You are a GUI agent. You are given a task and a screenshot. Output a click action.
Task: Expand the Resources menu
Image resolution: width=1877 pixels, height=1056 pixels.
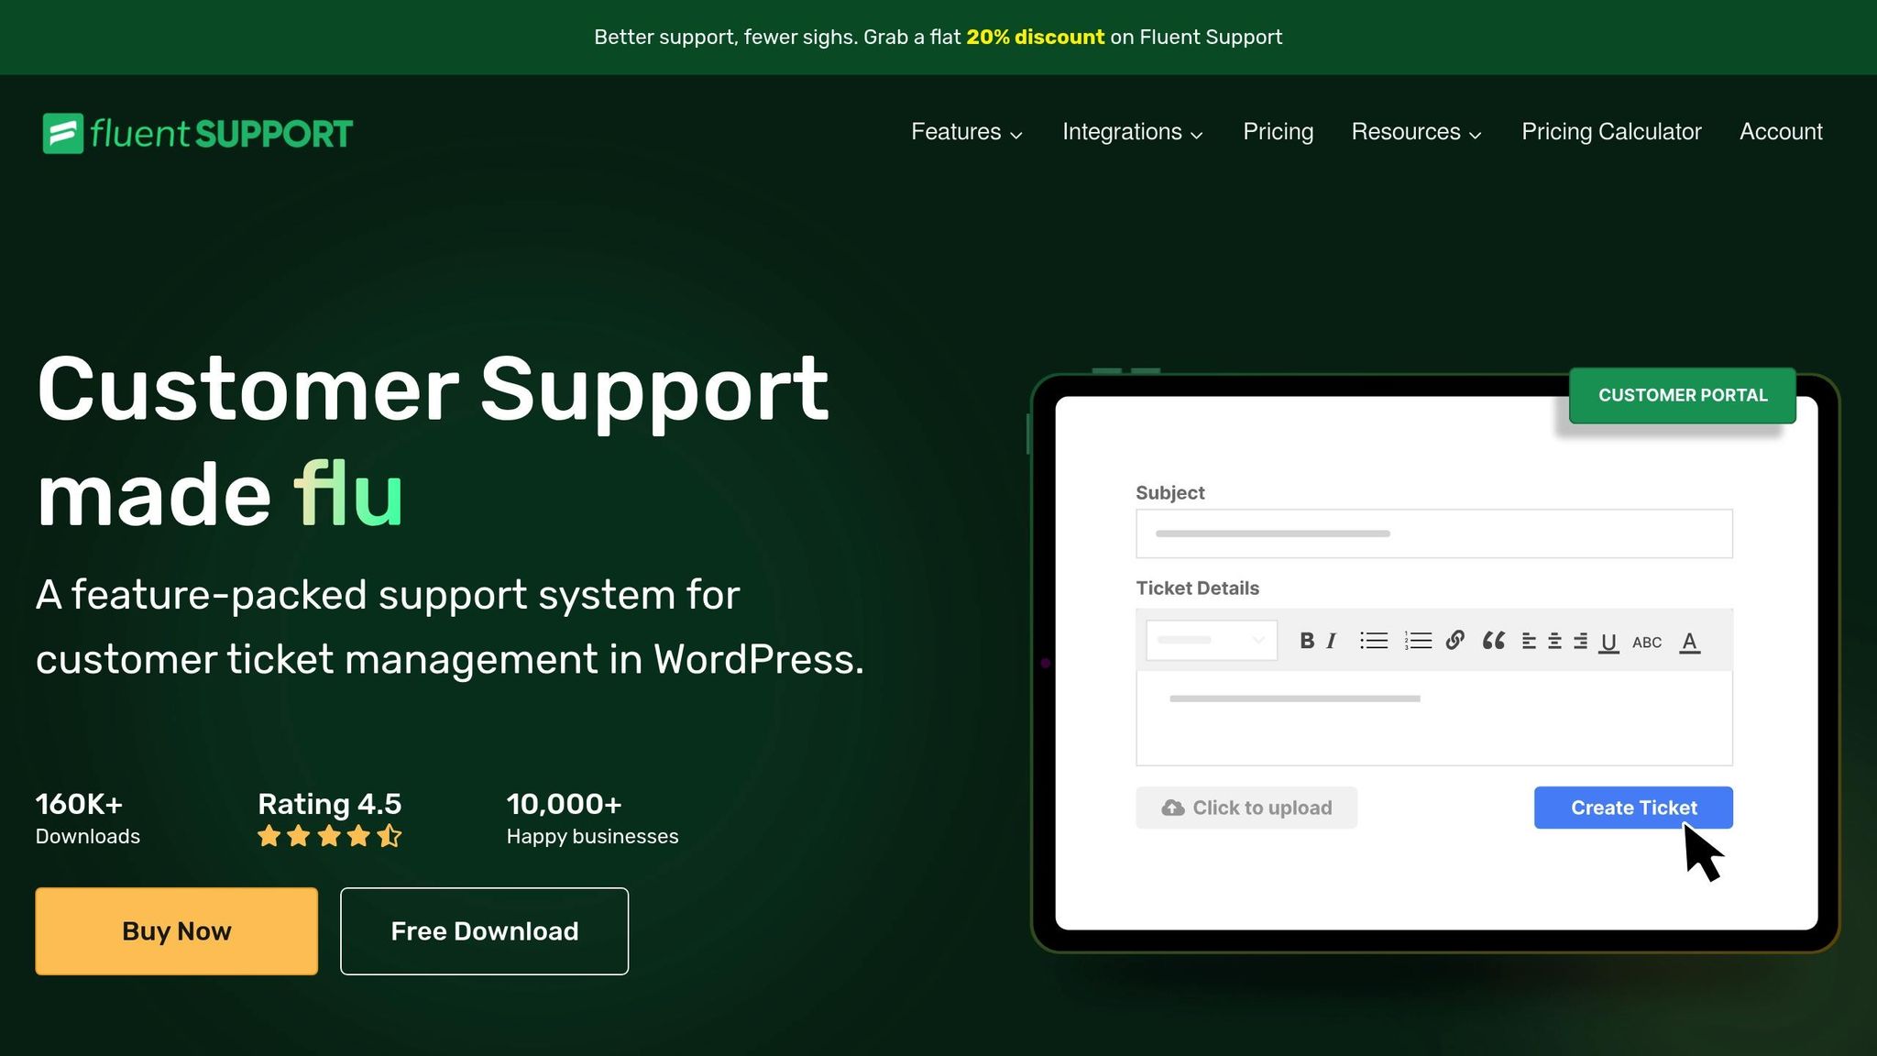[x=1416, y=132]
